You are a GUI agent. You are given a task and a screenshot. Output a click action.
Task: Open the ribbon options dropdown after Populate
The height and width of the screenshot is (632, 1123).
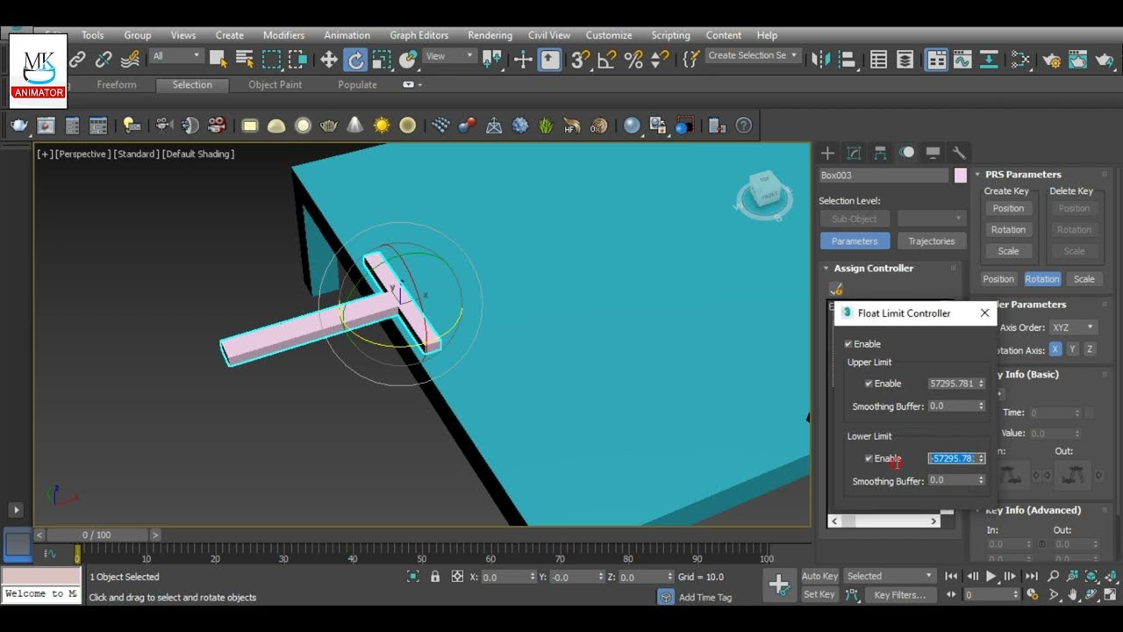(412, 85)
